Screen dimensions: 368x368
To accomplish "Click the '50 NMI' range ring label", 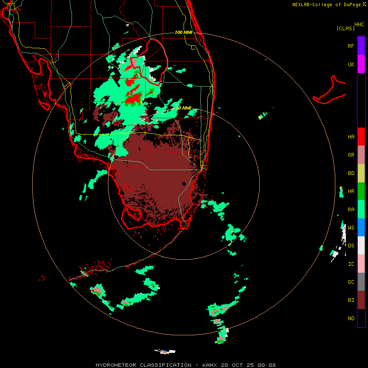I will coord(184,108).
